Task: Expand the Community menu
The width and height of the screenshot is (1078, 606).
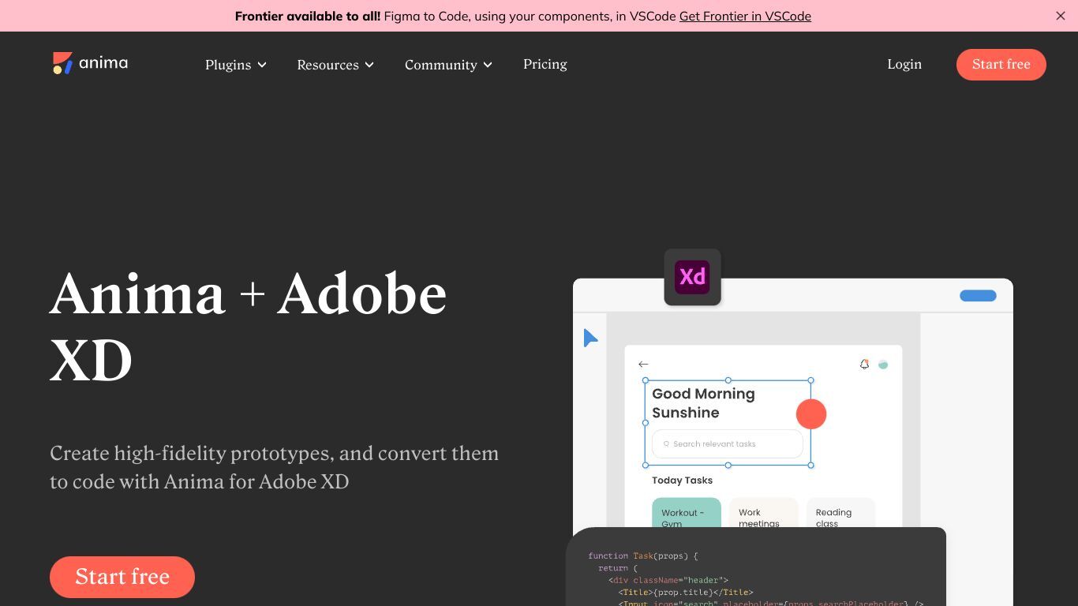Action: tap(448, 65)
